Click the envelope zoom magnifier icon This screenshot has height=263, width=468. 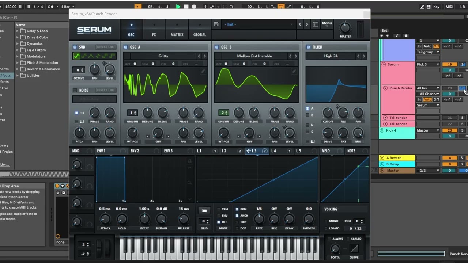coord(189,183)
